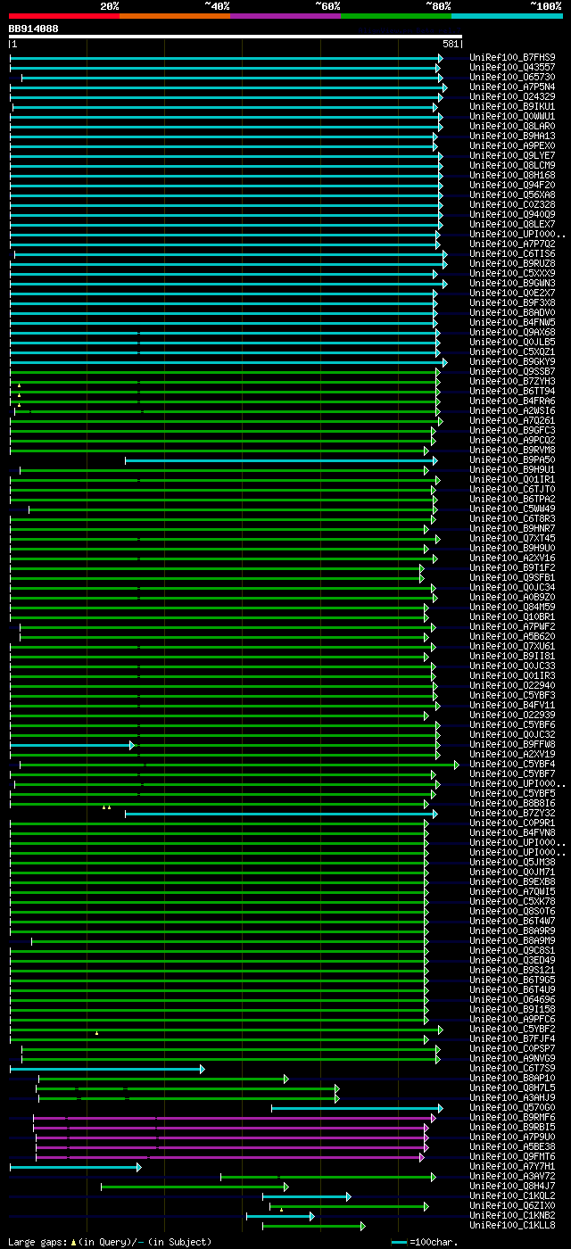Select the UniRef100_C0Z328 label
The width and height of the screenshot is (571, 1249).
[512, 204]
